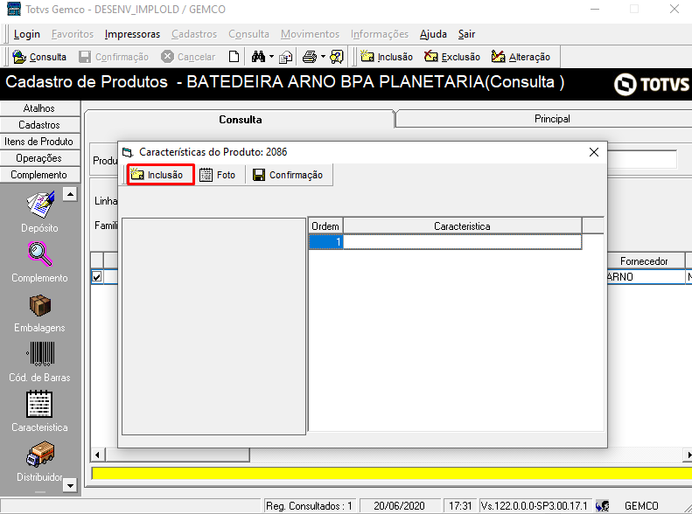Open the Ajuda menu
This screenshot has height=514, width=692.
pyautogui.click(x=433, y=34)
